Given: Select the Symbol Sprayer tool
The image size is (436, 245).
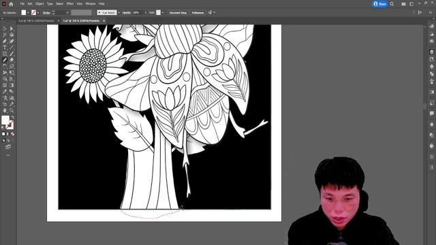Looking at the screenshot, I should click(x=5, y=98).
